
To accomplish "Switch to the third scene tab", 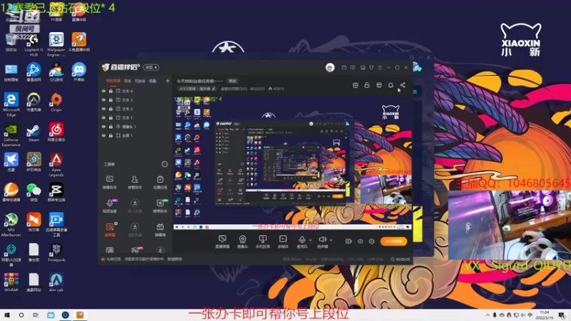I will [140, 81].
